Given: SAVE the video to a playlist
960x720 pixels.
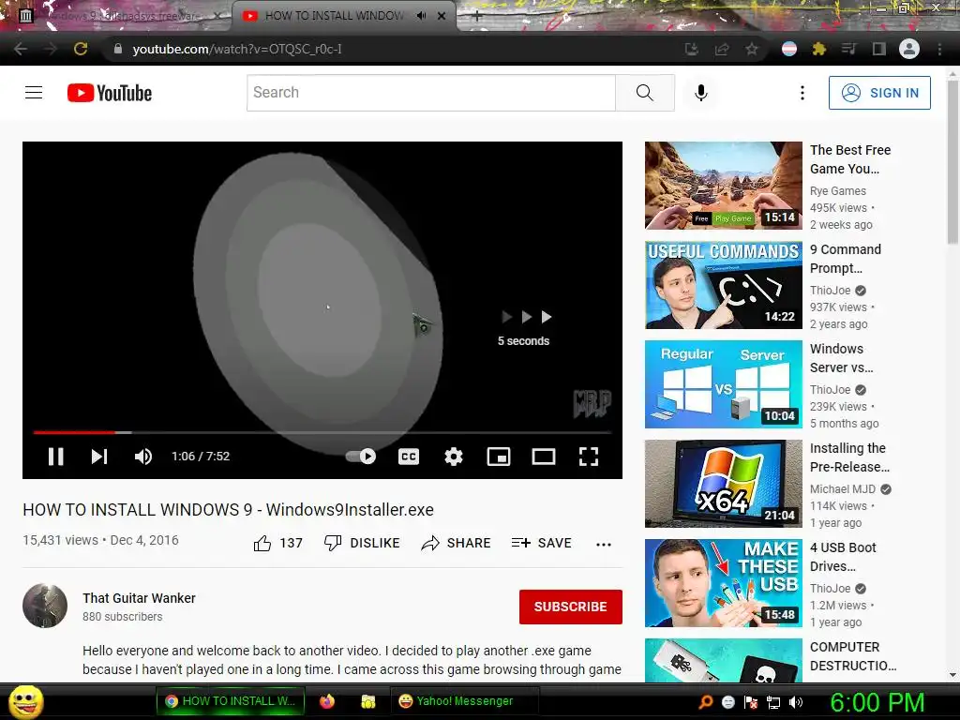Looking at the screenshot, I should tap(541, 543).
